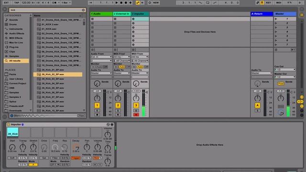This screenshot has width=306, height=172.
Task: Select file 01_KICK 3.wav in browser
Action: 58,24
